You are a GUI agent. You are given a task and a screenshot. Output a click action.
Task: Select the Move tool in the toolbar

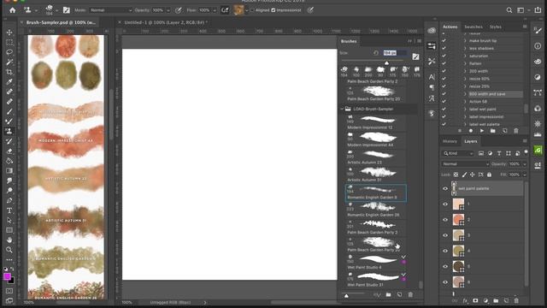coord(9,33)
